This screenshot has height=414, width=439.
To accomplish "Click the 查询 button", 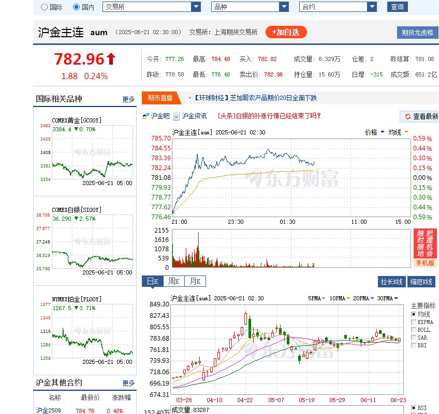I will [397, 7].
